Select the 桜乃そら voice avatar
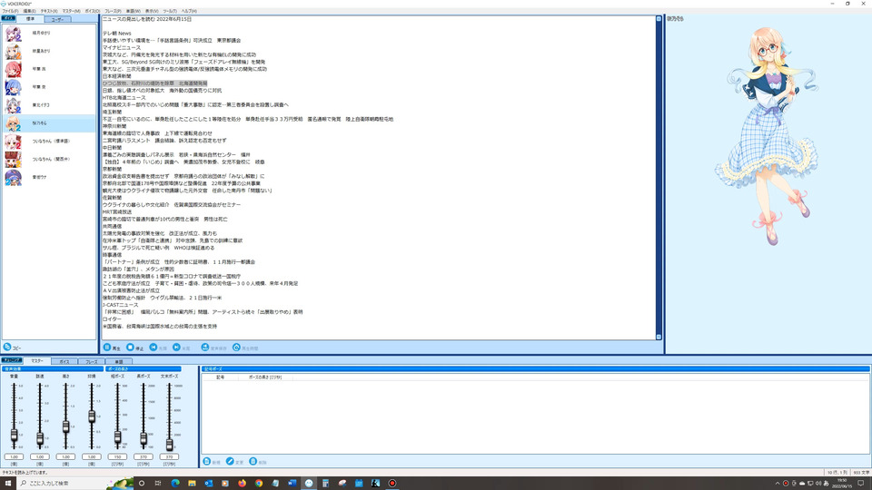The image size is (872, 490). (x=13, y=123)
